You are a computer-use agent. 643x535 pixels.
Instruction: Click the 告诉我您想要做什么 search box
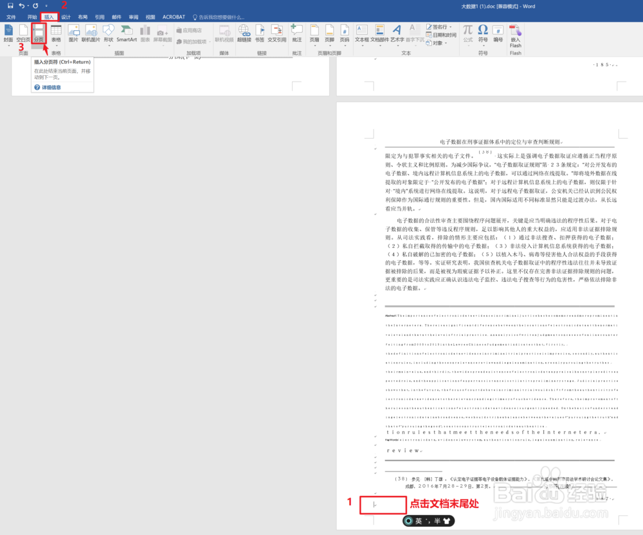coord(219,17)
